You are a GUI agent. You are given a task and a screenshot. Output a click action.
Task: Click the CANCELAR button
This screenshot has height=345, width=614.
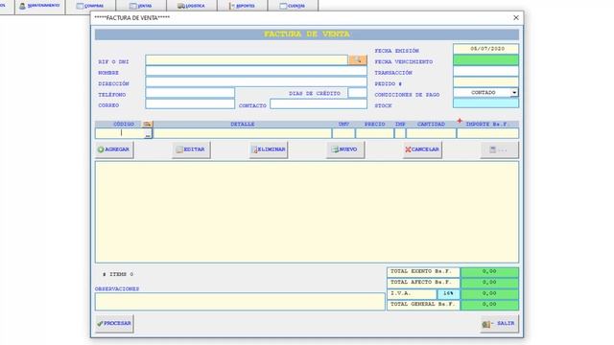coord(422,149)
